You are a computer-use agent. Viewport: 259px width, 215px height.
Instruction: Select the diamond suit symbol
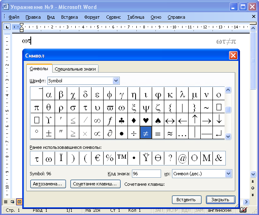[x=134, y=120]
